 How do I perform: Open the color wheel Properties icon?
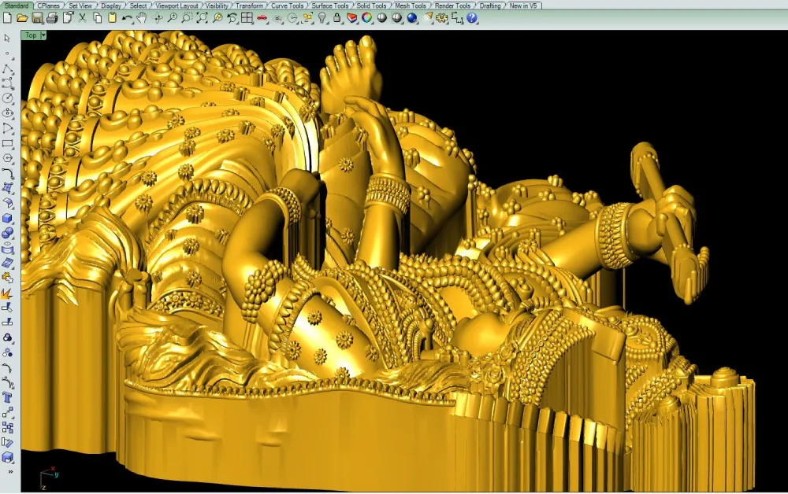coord(367,18)
